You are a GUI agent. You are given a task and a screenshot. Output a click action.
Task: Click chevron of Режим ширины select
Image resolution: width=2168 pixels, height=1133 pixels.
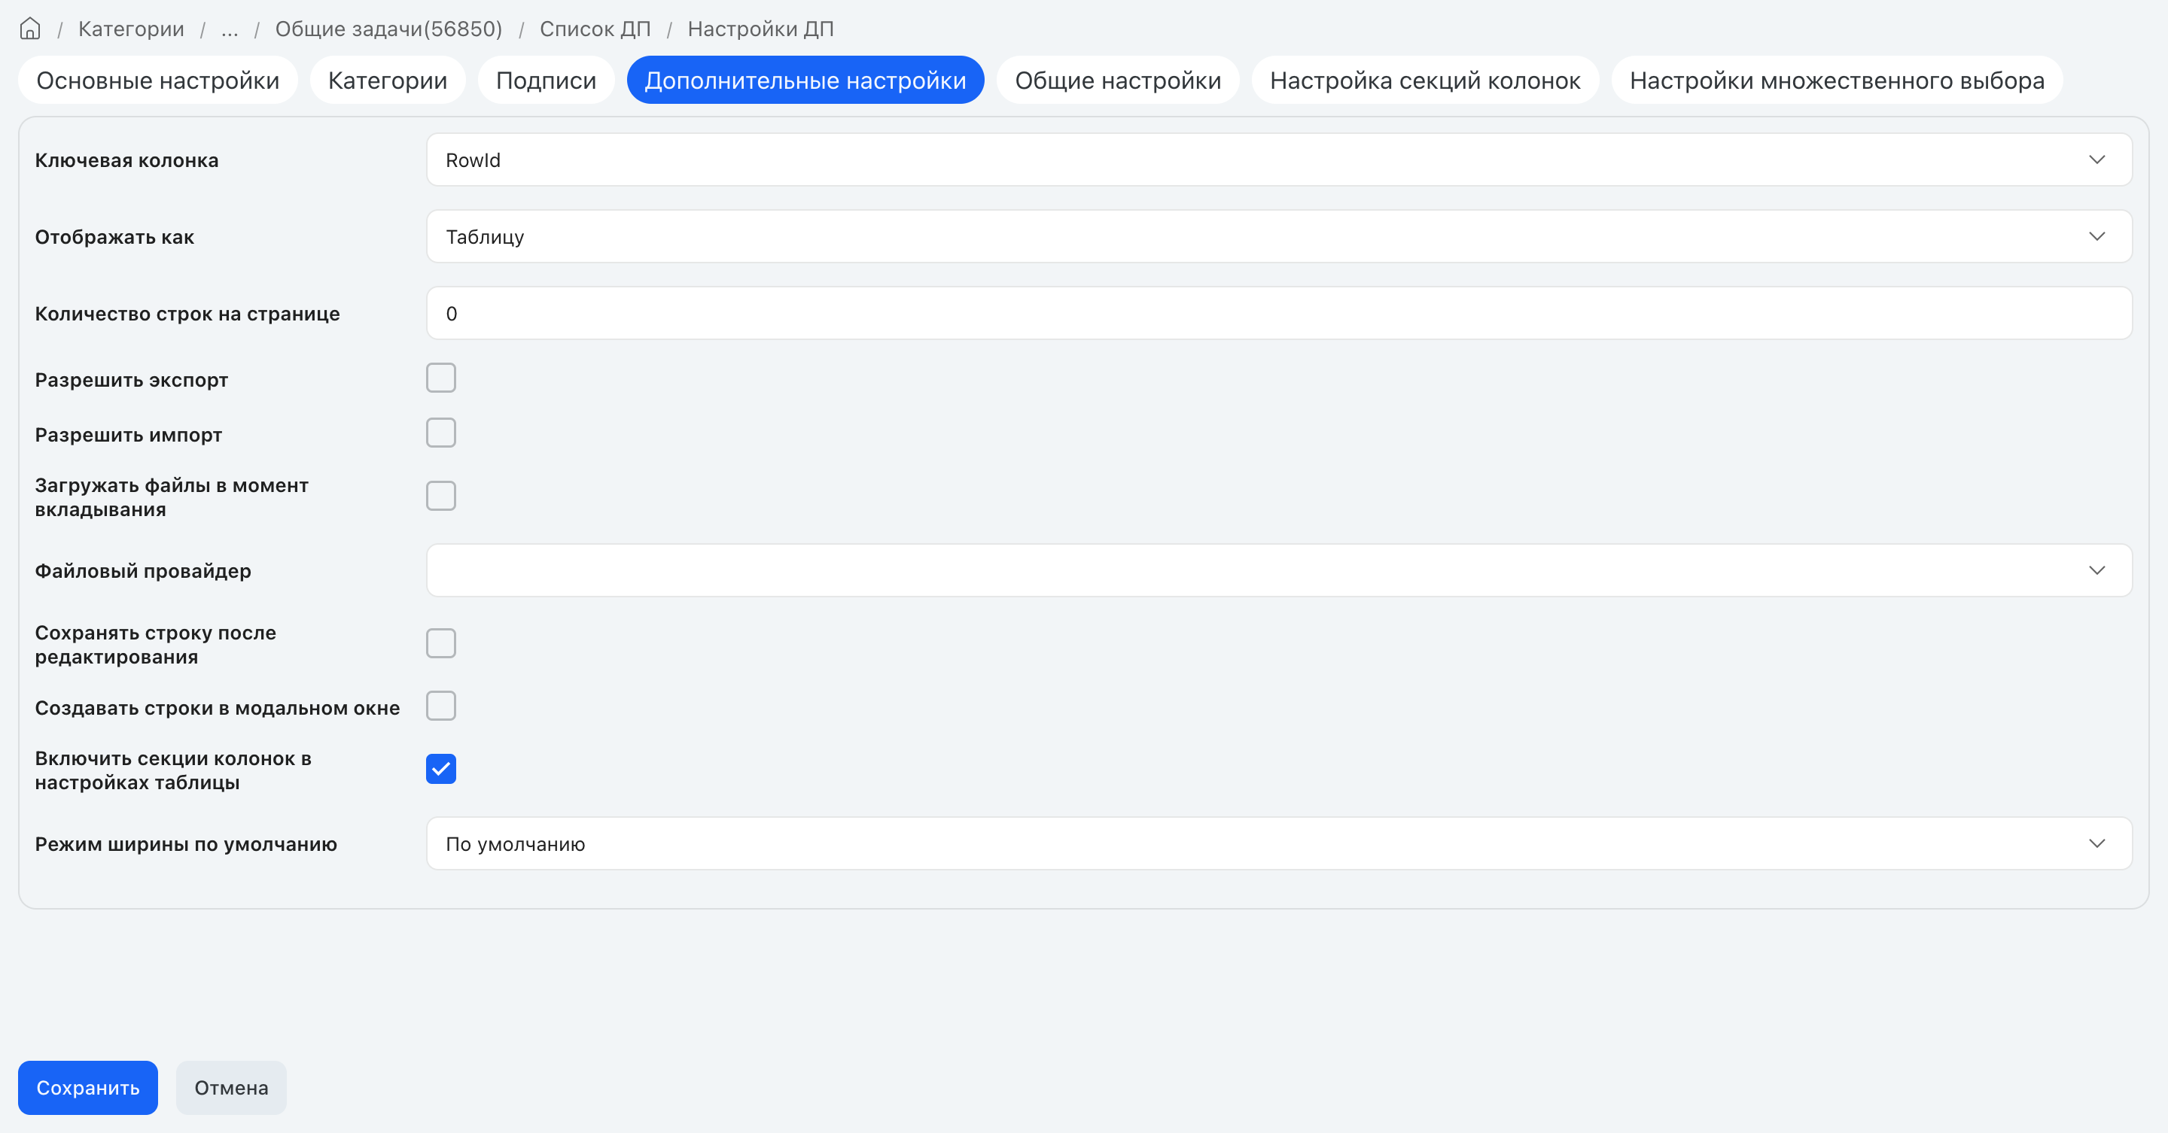(2096, 843)
